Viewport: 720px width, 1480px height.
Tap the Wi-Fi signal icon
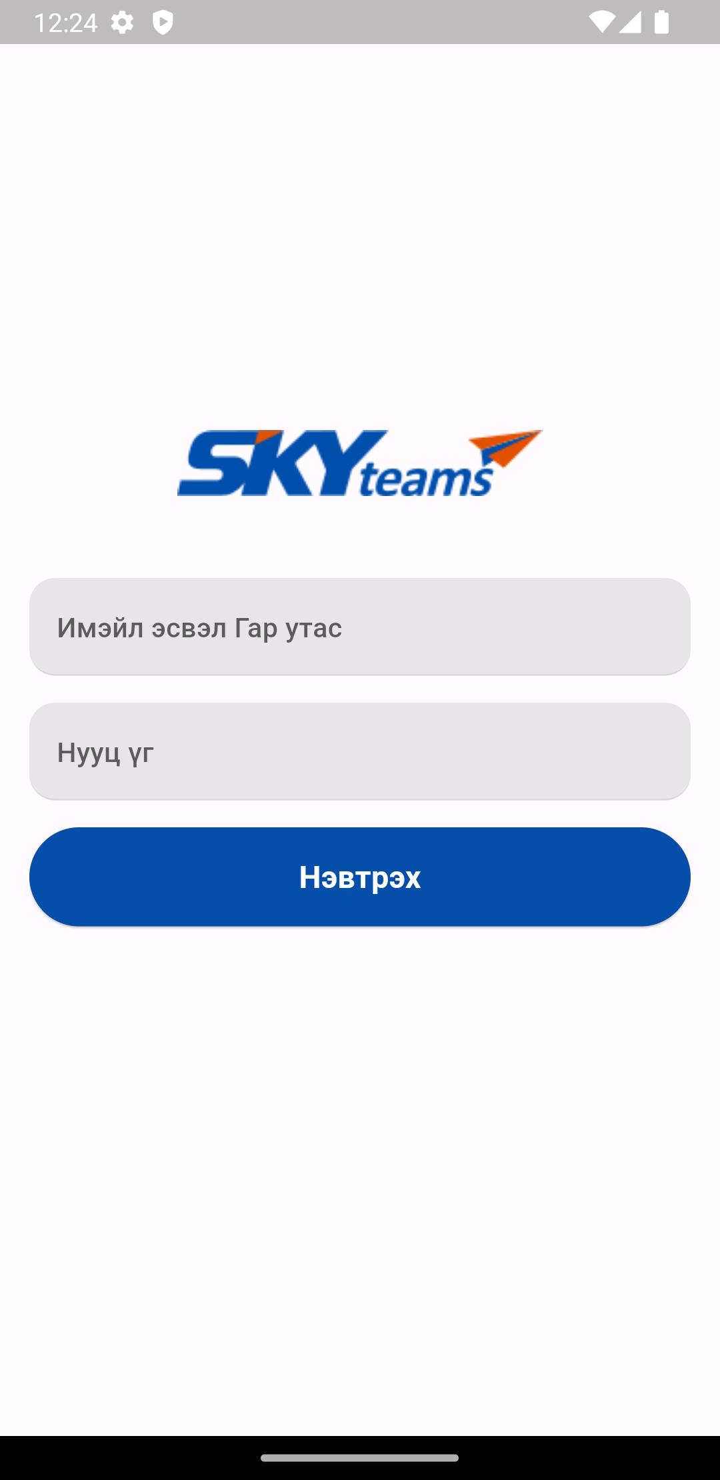click(601, 23)
